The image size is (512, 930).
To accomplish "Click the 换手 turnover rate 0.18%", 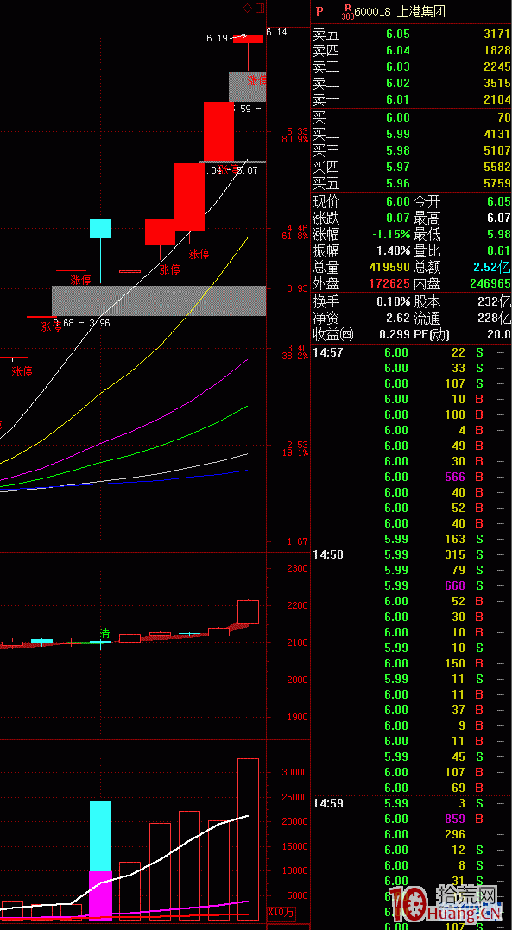I will tap(394, 302).
